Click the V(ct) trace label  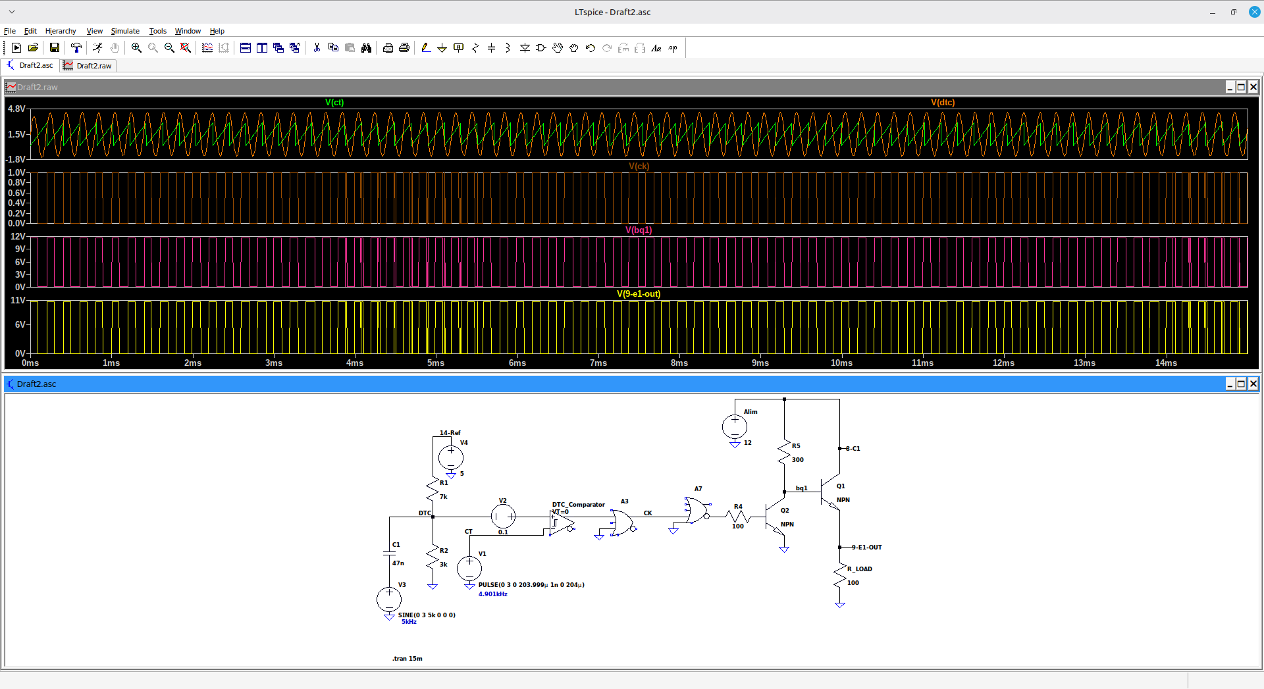coord(334,102)
